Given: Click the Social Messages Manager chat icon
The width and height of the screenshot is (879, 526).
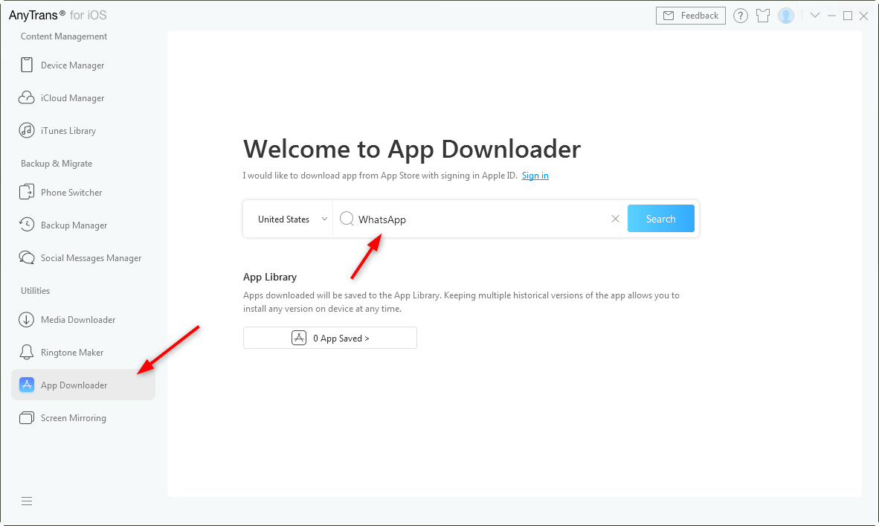Looking at the screenshot, I should (26, 257).
